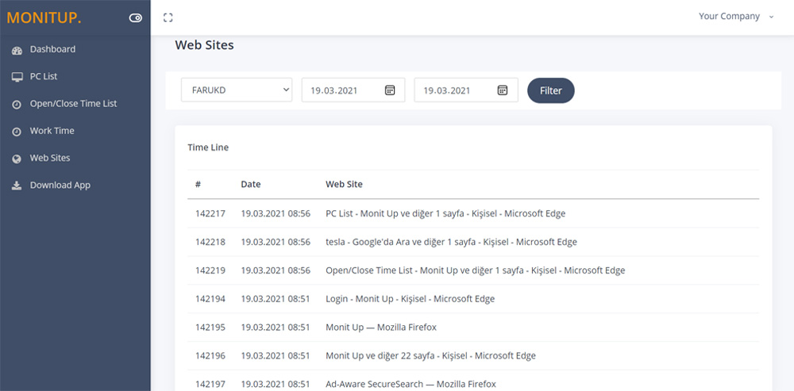
Task: Click the fullscreen expand icon
Action: coord(168,17)
